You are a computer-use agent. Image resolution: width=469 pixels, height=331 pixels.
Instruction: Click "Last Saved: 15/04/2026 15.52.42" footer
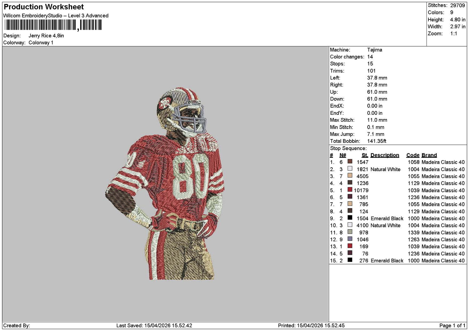click(154, 325)
